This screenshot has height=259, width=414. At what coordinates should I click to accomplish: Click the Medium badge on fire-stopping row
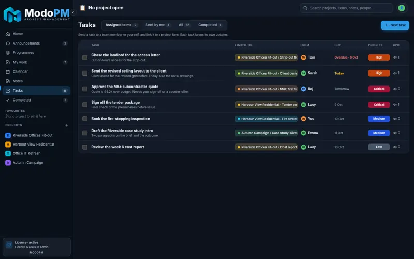coord(379,119)
